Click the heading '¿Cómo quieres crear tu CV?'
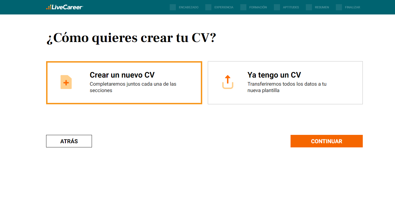 click(131, 38)
